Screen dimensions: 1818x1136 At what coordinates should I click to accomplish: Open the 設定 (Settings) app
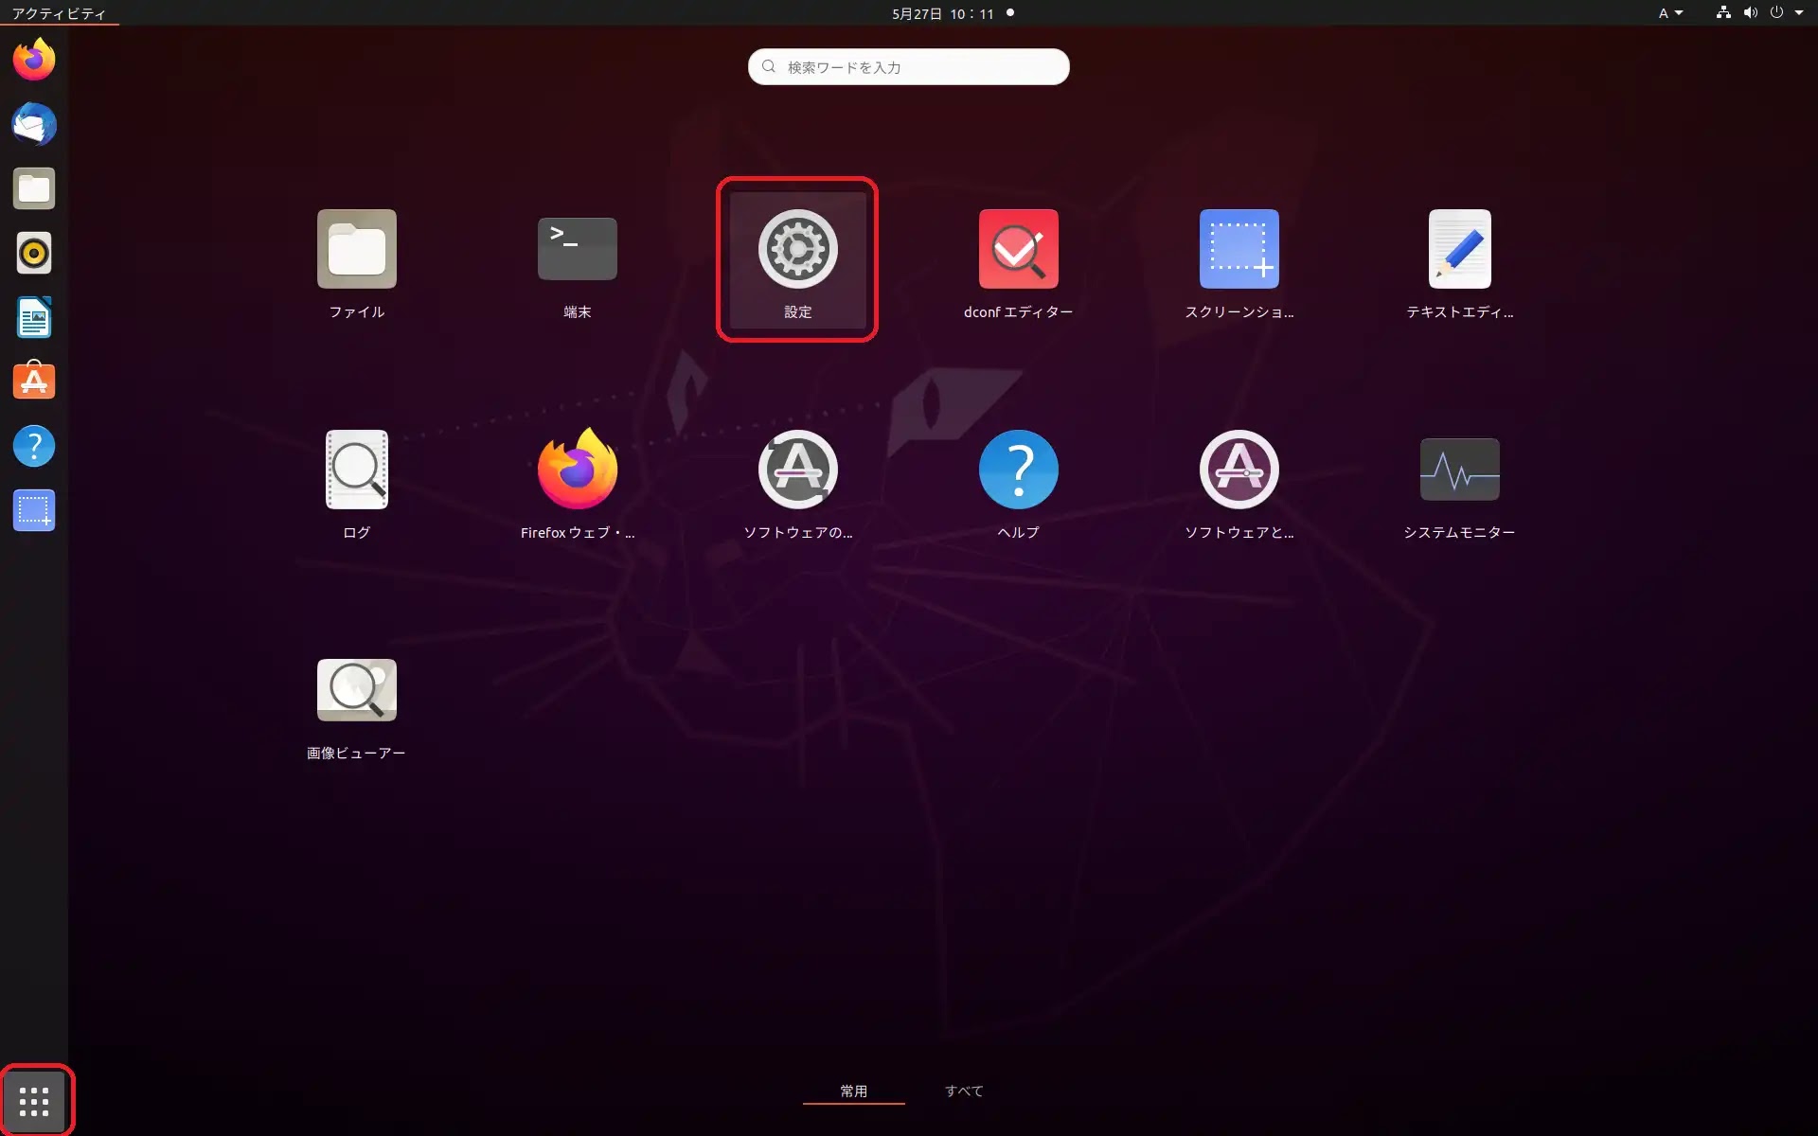797,251
